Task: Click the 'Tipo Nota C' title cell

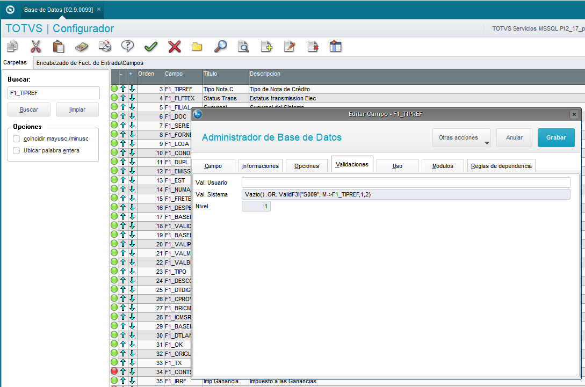Action: [226, 89]
